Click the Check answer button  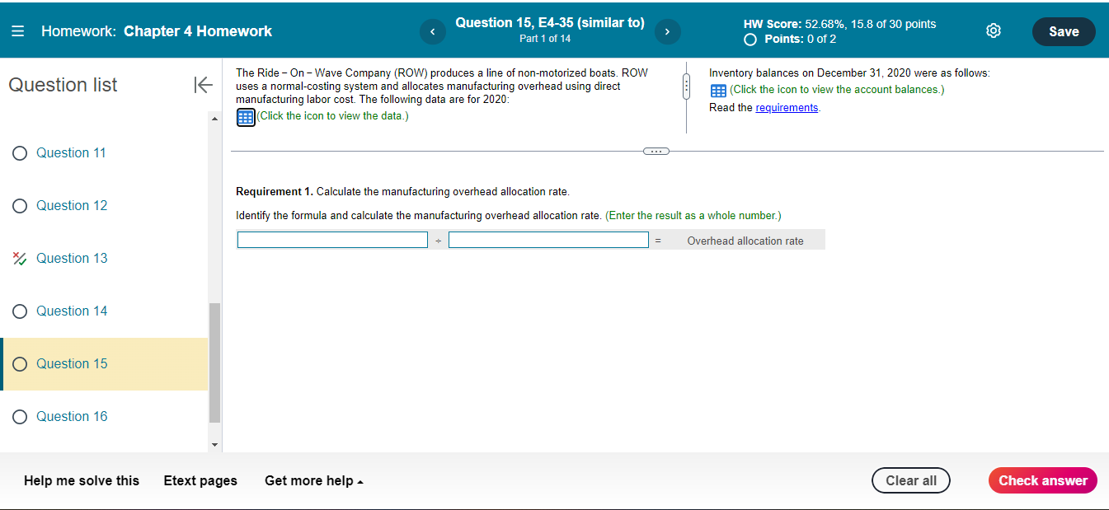[1042, 480]
